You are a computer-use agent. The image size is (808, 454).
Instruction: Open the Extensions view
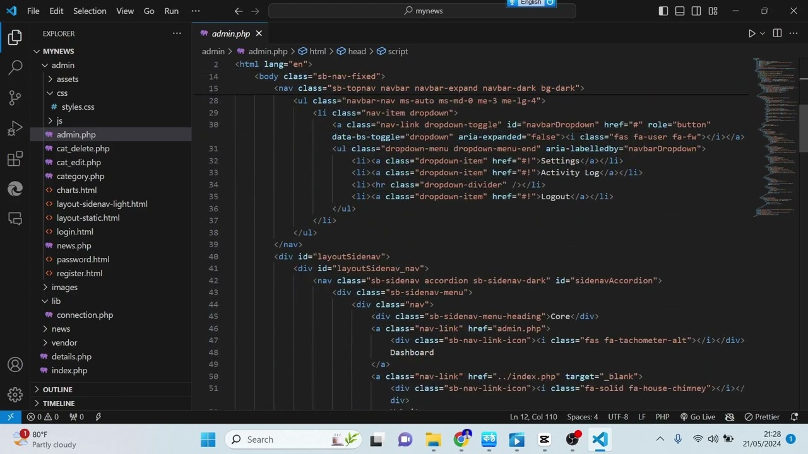tap(15, 159)
